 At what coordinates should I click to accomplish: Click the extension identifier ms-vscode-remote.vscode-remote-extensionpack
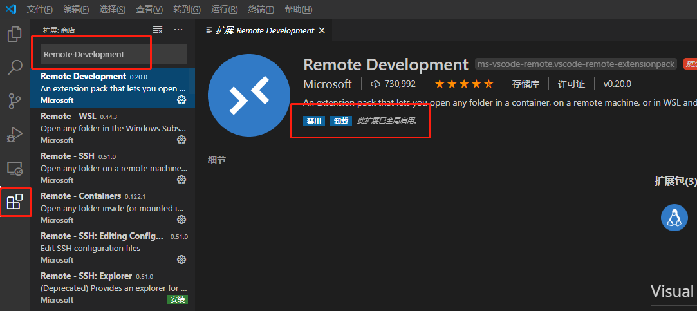coord(576,64)
